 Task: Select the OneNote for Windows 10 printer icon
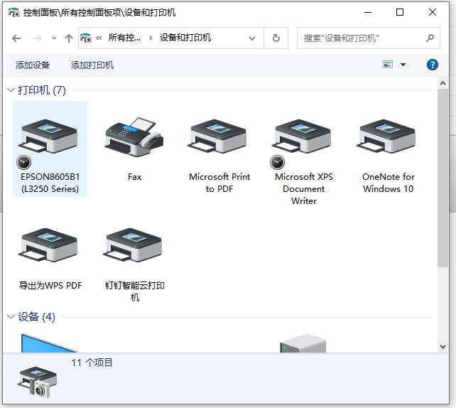(386, 136)
